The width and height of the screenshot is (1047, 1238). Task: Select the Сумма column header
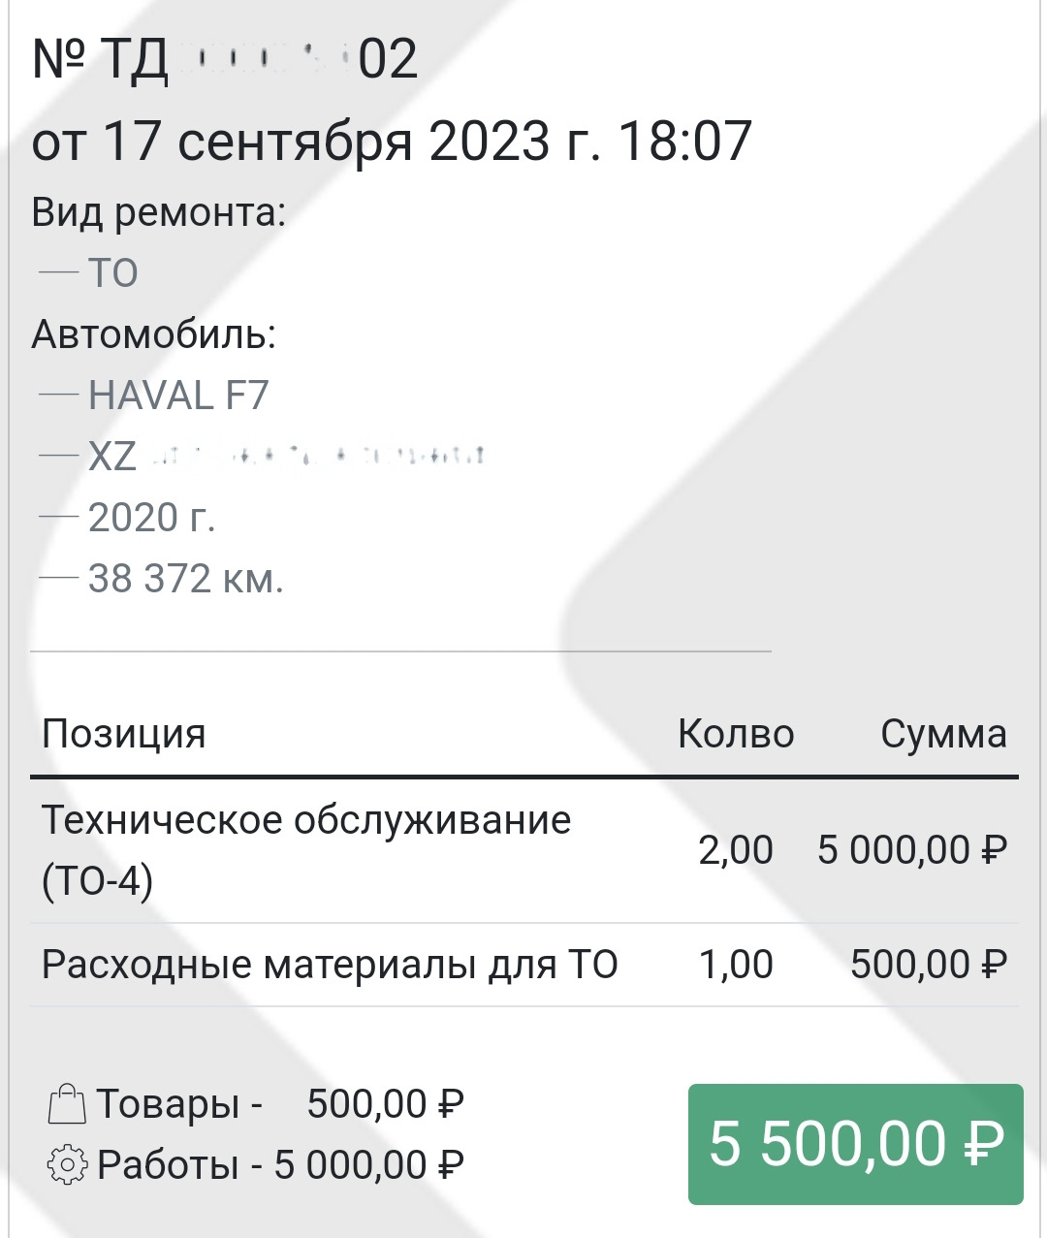[942, 734]
